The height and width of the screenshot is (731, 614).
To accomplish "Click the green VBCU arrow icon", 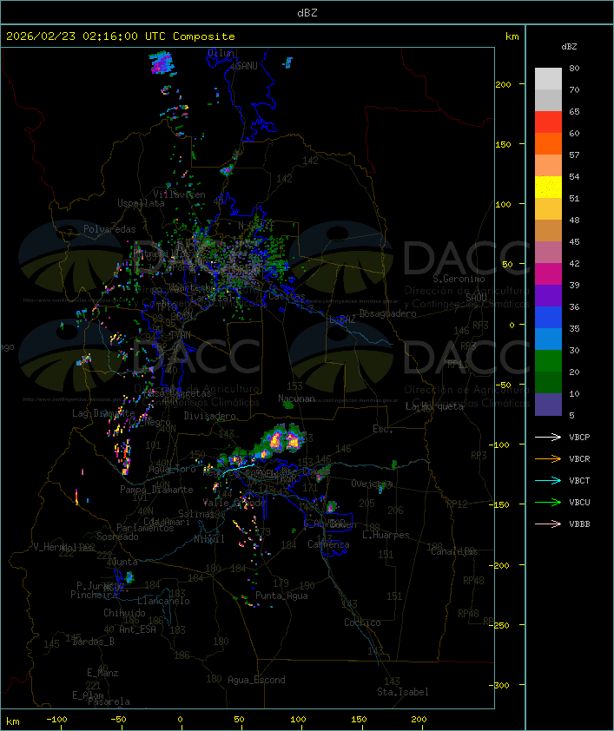I will [548, 502].
